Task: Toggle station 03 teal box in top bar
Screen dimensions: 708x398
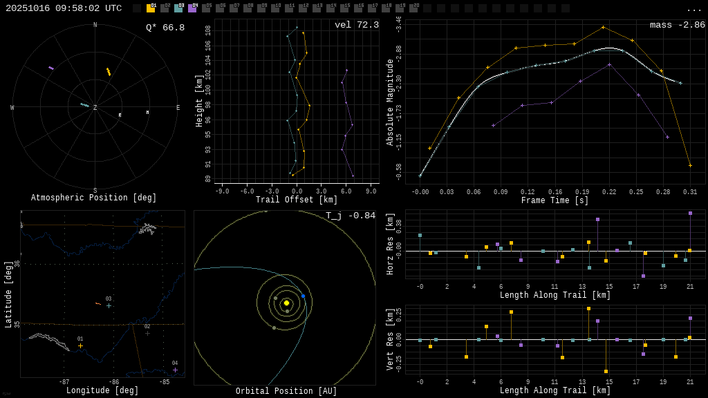Action: (x=178, y=8)
